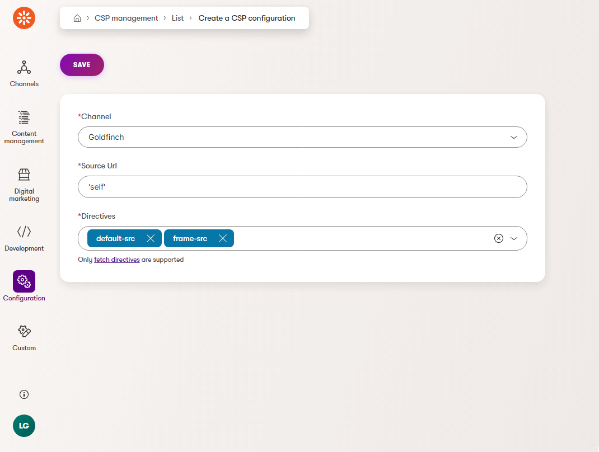The width and height of the screenshot is (599, 452).
Task: Open Content management in sidebar
Action: coord(24,127)
